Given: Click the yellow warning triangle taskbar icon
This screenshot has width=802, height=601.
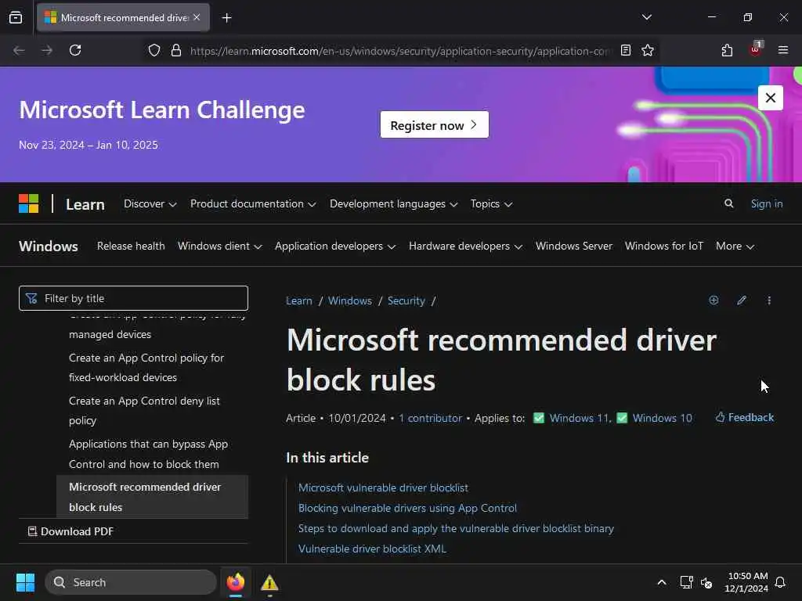Looking at the screenshot, I should 269,582.
